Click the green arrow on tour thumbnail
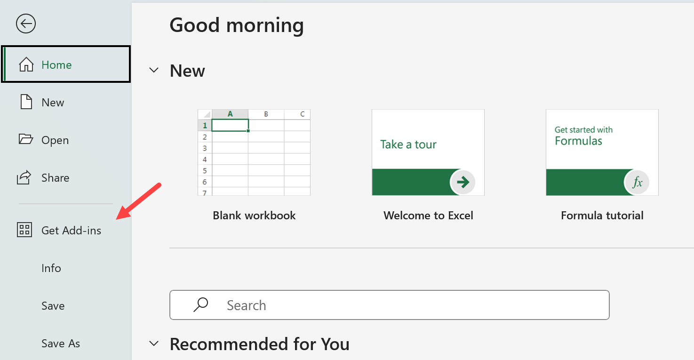This screenshot has width=694, height=360. click(463, 182)
